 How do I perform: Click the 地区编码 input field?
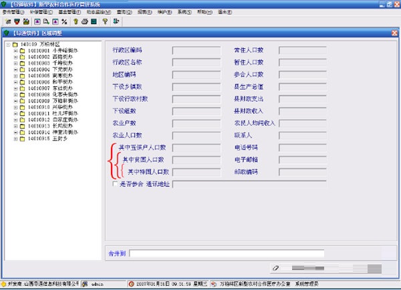tap(196, 74)
